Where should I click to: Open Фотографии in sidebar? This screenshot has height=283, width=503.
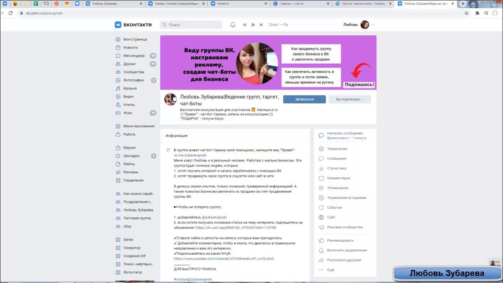134,80
